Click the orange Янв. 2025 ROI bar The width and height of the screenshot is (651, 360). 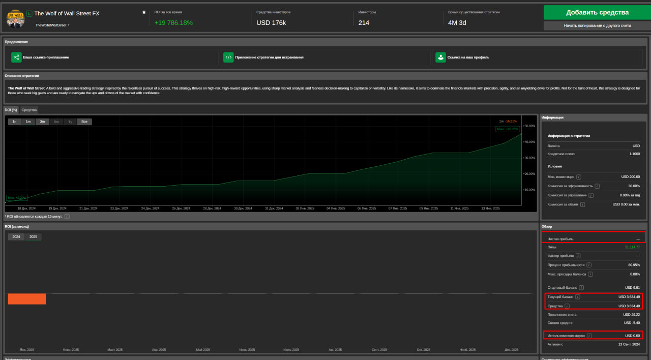click(x=27, y=299)
